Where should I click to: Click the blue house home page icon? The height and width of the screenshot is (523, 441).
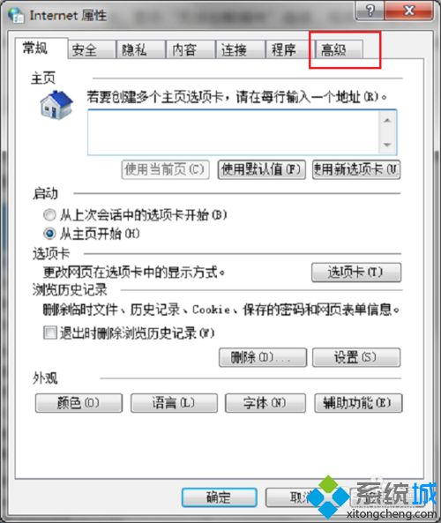coord(56,105)
